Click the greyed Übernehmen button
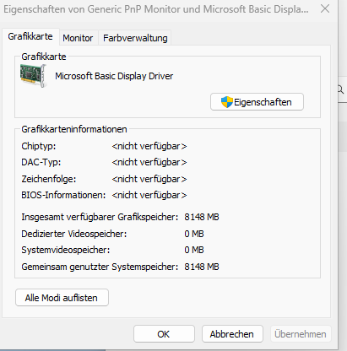The height and width of the screenshot is (351, 347). [301, 334]
